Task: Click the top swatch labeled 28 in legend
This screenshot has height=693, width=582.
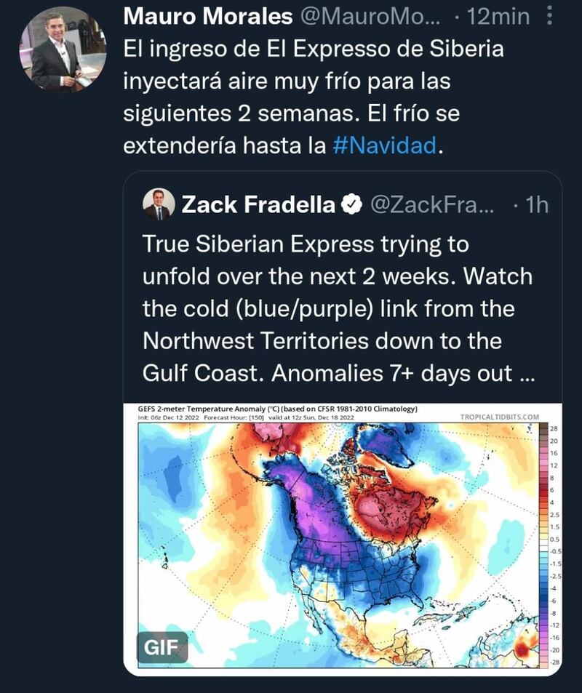Action: click(543, 429)
